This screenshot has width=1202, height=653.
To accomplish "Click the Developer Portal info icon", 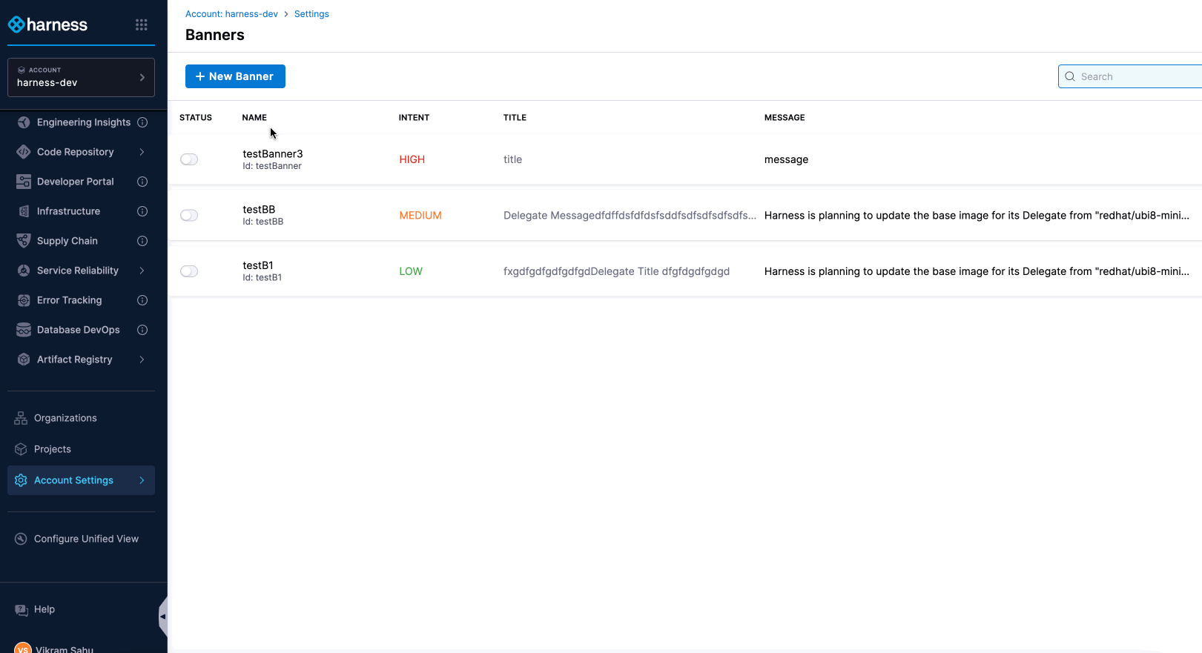I will (142, 182).
